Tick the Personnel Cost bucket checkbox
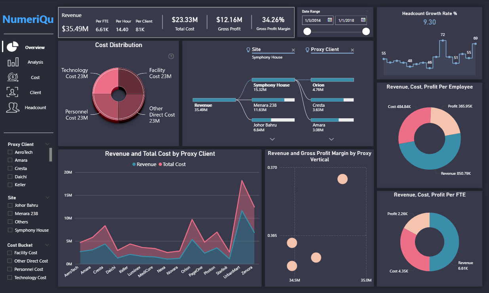This screenshot has height=293, width=489. pyautogui.click(x=10, y=269)
